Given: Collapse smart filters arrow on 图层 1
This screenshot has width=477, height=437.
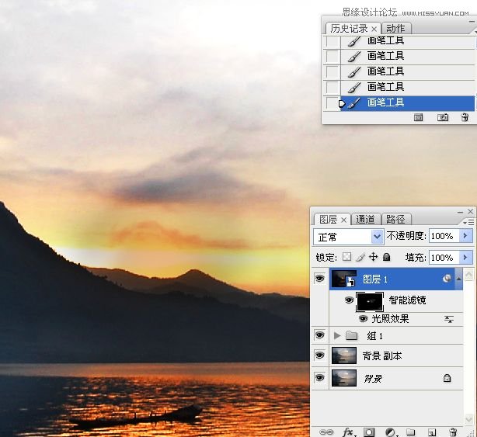Looking at the screenshot, I should click(x=459, y=279).
